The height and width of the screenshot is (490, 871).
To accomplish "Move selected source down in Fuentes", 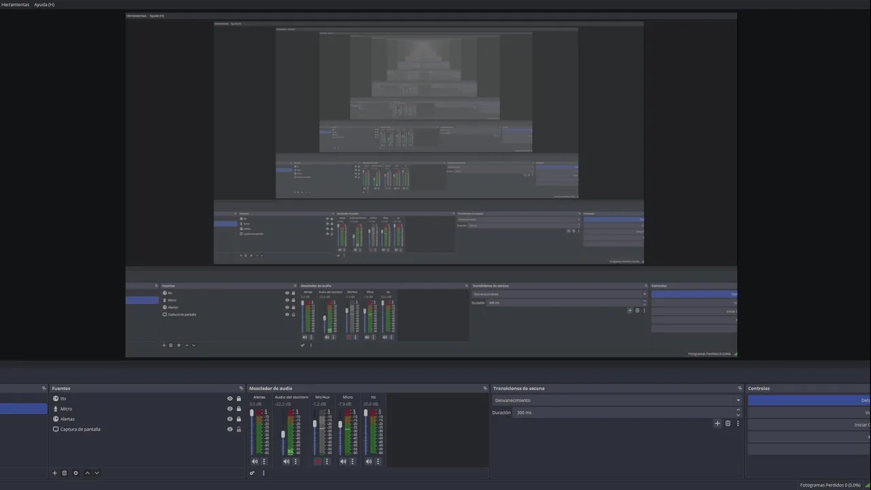I will point(97,473).
